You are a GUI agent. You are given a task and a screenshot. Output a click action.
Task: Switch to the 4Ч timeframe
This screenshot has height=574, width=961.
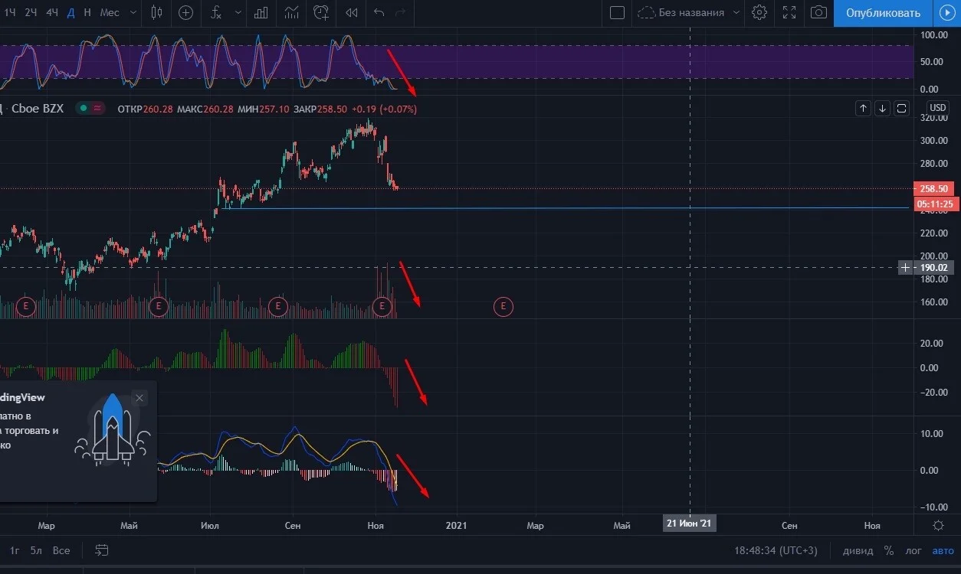click(x=51, y=12)
